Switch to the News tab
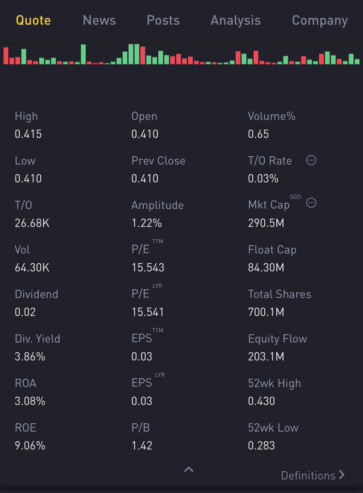 pyautogui.click(x=99, y=20)
